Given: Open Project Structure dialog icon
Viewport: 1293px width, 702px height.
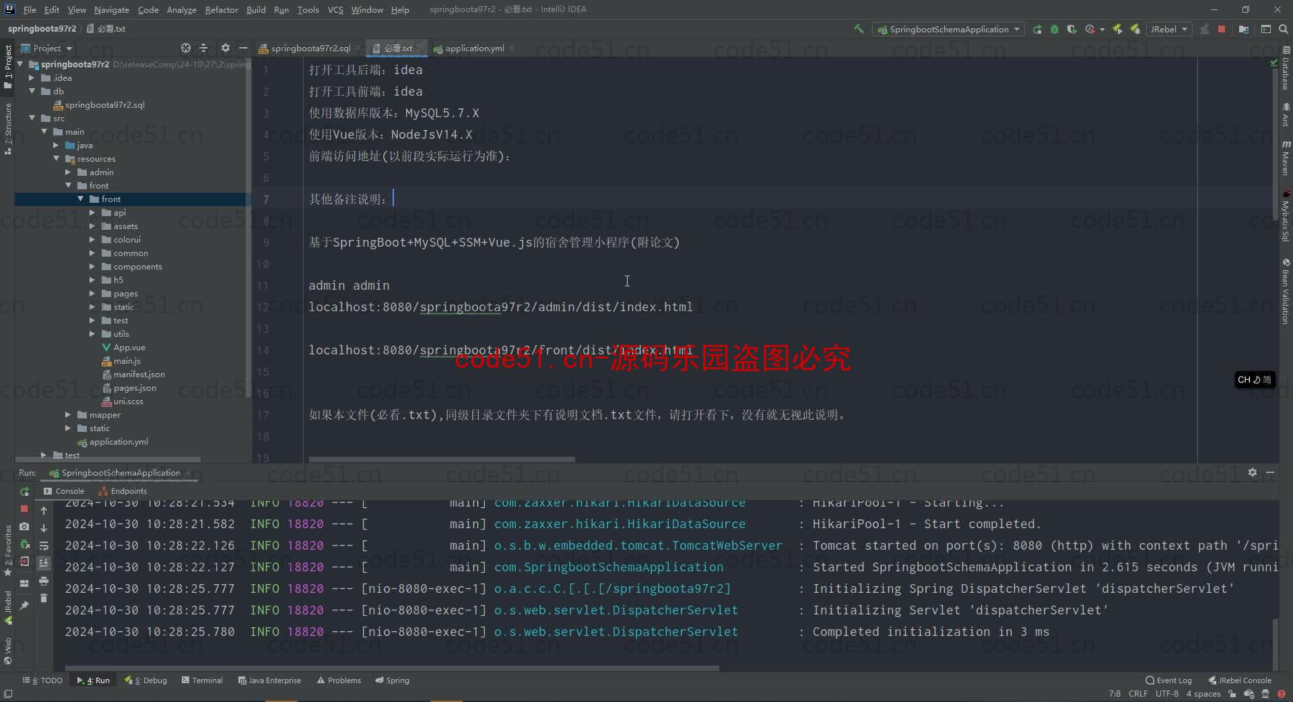Looking at the screenshot, I should [1244, 29].
